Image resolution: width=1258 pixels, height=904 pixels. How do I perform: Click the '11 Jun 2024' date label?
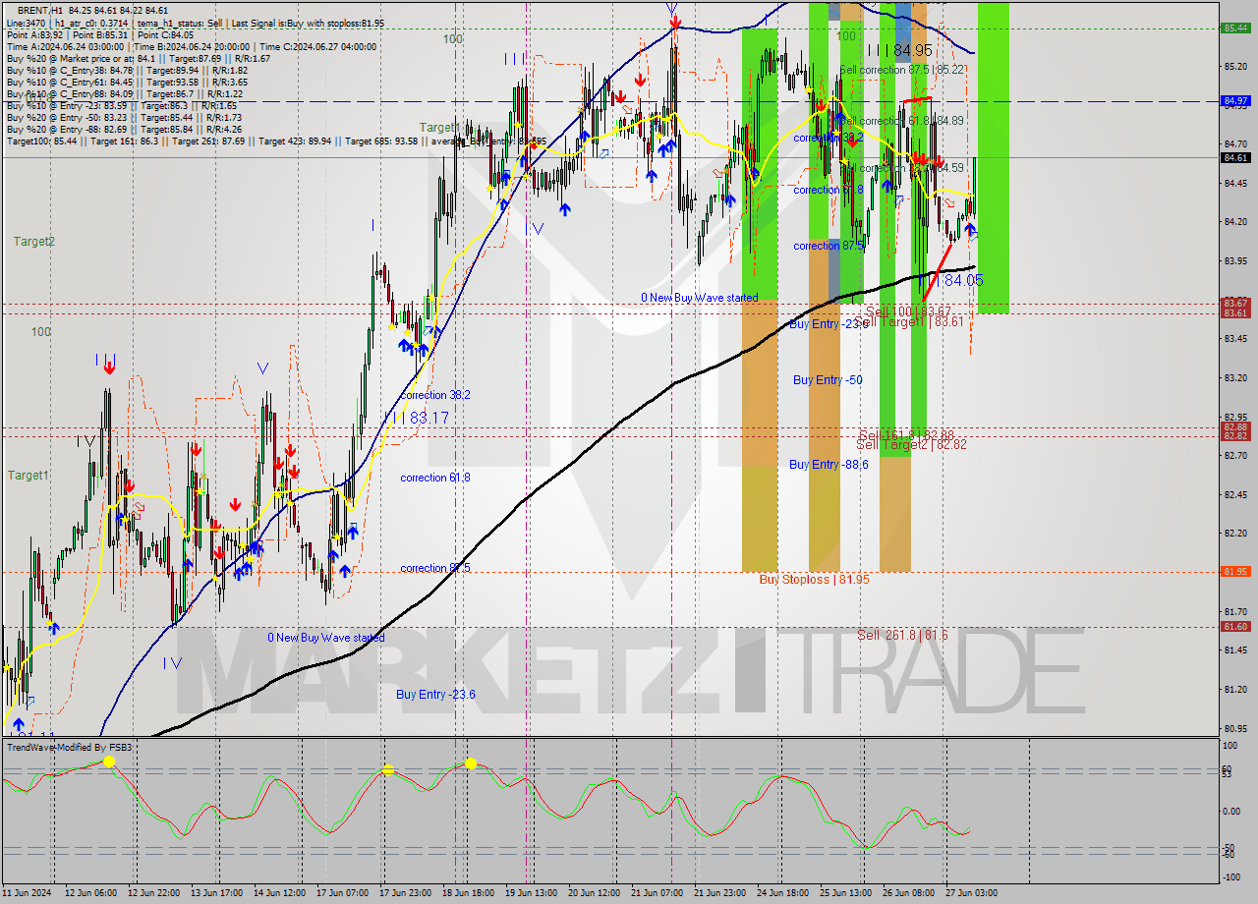pos(25,892)
